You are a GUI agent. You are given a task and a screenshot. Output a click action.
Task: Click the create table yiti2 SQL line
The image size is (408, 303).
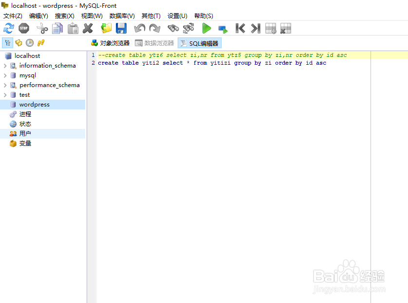[x=212, y=63]
